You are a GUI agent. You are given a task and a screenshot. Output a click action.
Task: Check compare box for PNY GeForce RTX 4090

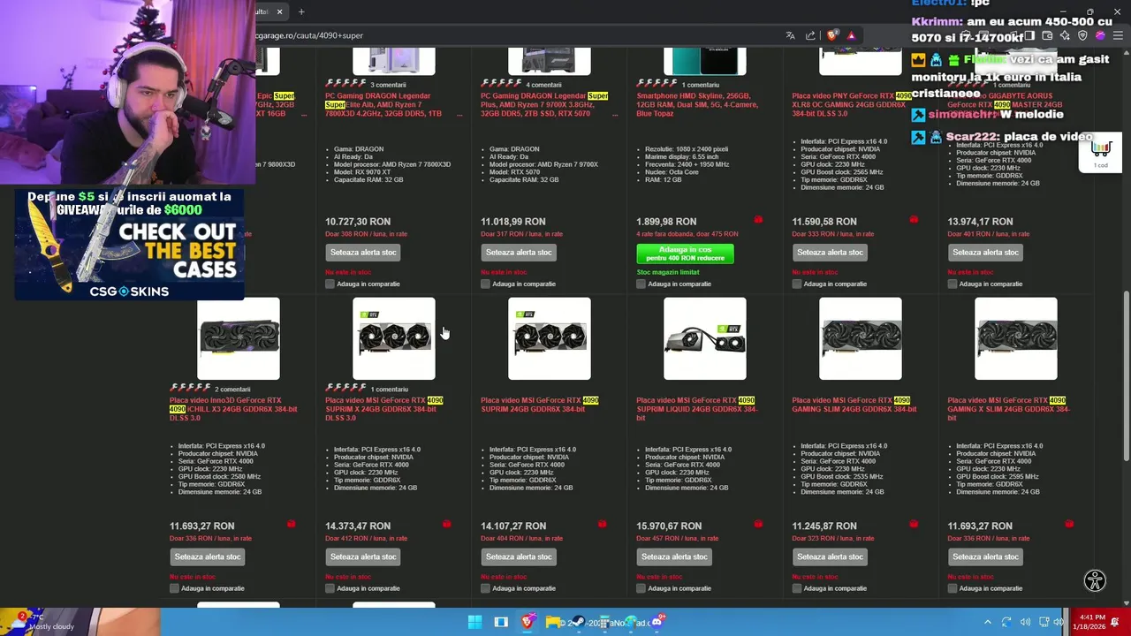[797, 284]
